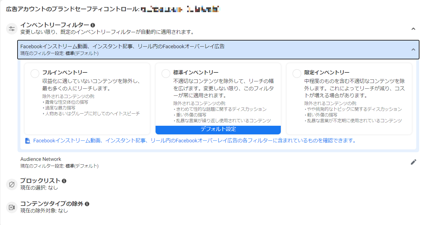Select the 標準インベントリー radio button
The width and height of the screenshot is (422, 225).
pos(166,73)
